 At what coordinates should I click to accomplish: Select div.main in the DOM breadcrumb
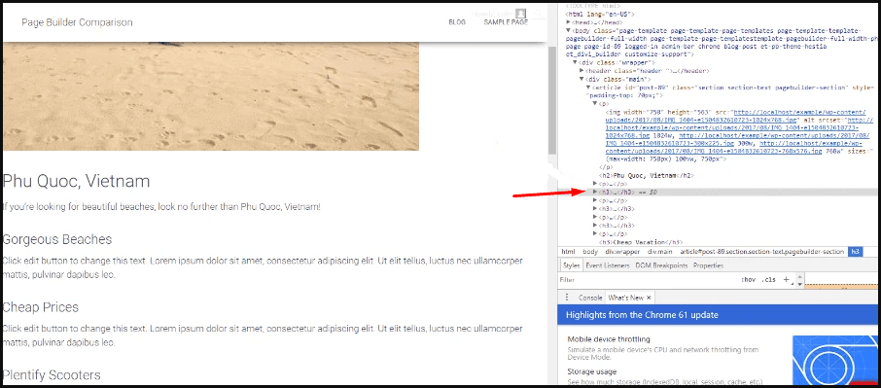[660, 252]
